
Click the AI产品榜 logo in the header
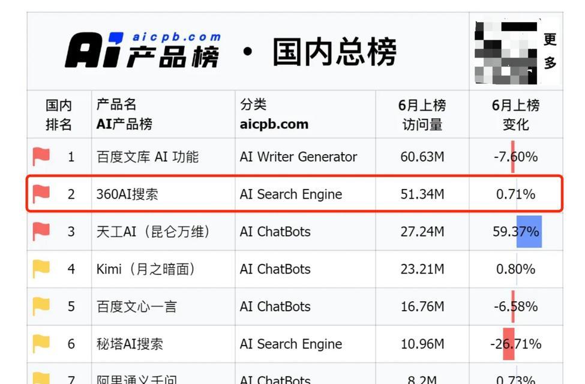pos(143,50)
